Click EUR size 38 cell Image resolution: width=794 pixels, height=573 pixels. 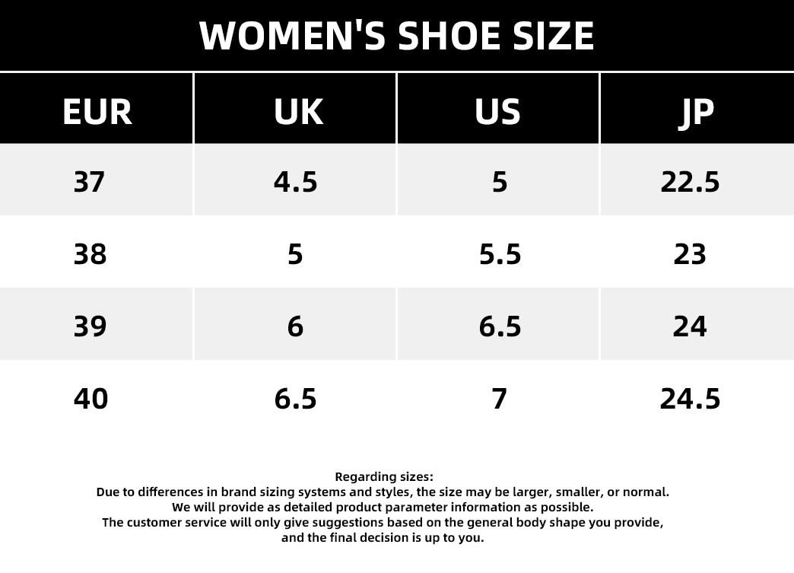tap(97, 253)
